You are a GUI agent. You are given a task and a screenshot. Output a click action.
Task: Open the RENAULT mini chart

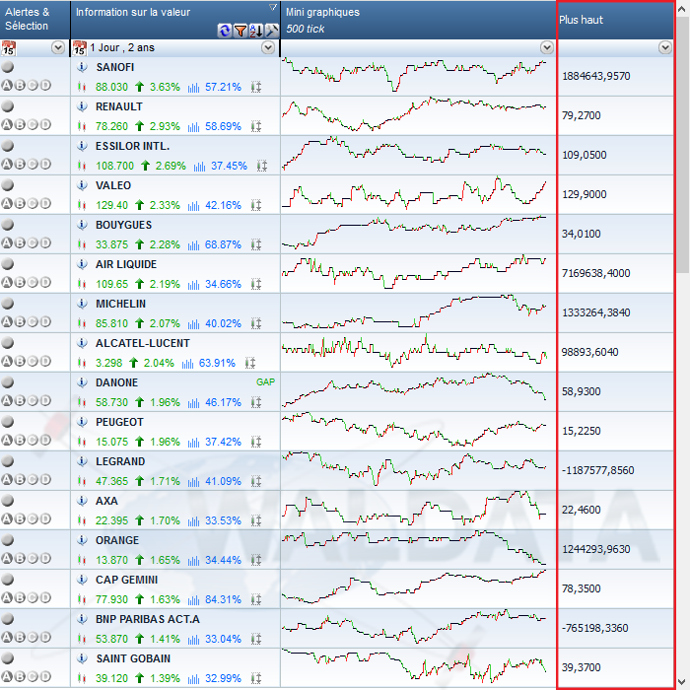click(414, 115)
